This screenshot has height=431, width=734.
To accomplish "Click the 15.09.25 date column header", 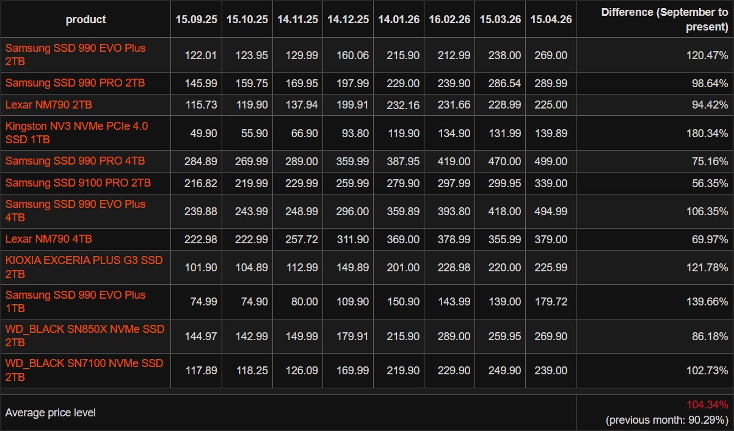I will coord(197,20).
